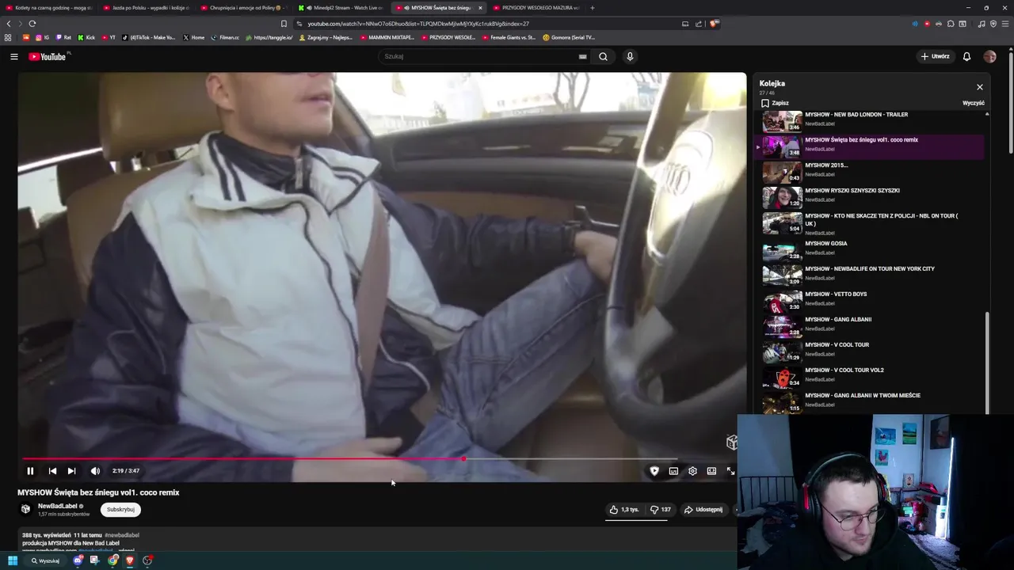The height and width of the screenshot is (570, 1014).
Task: Open the Kick bookmark
Action: coord(86,37)
